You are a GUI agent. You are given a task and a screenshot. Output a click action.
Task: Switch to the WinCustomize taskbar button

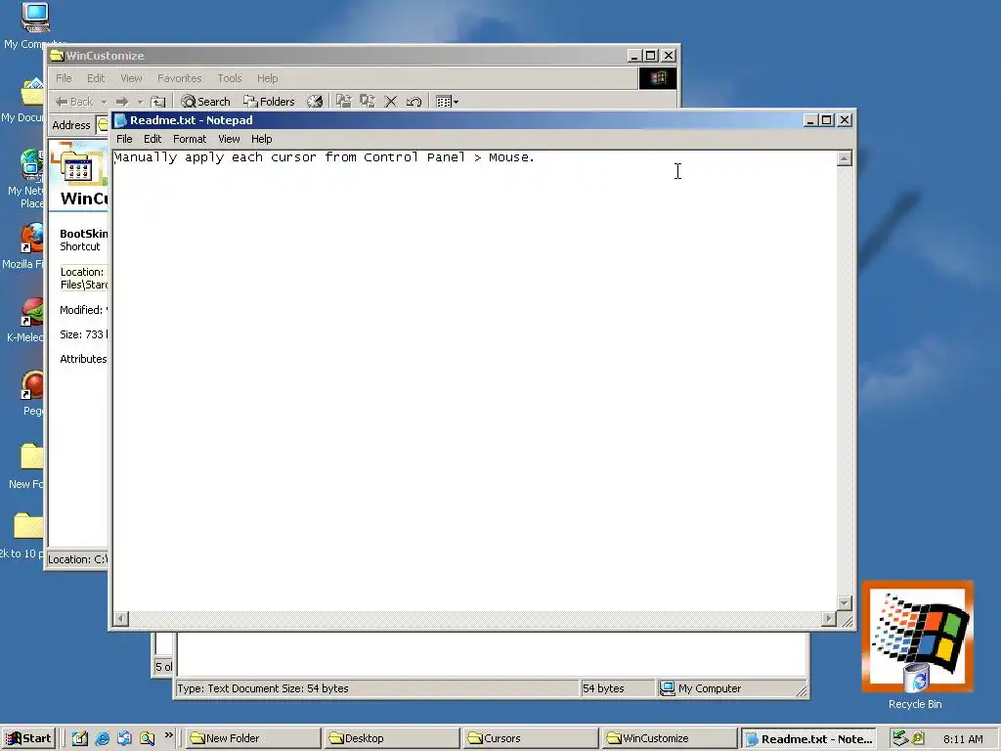point(669,738)
